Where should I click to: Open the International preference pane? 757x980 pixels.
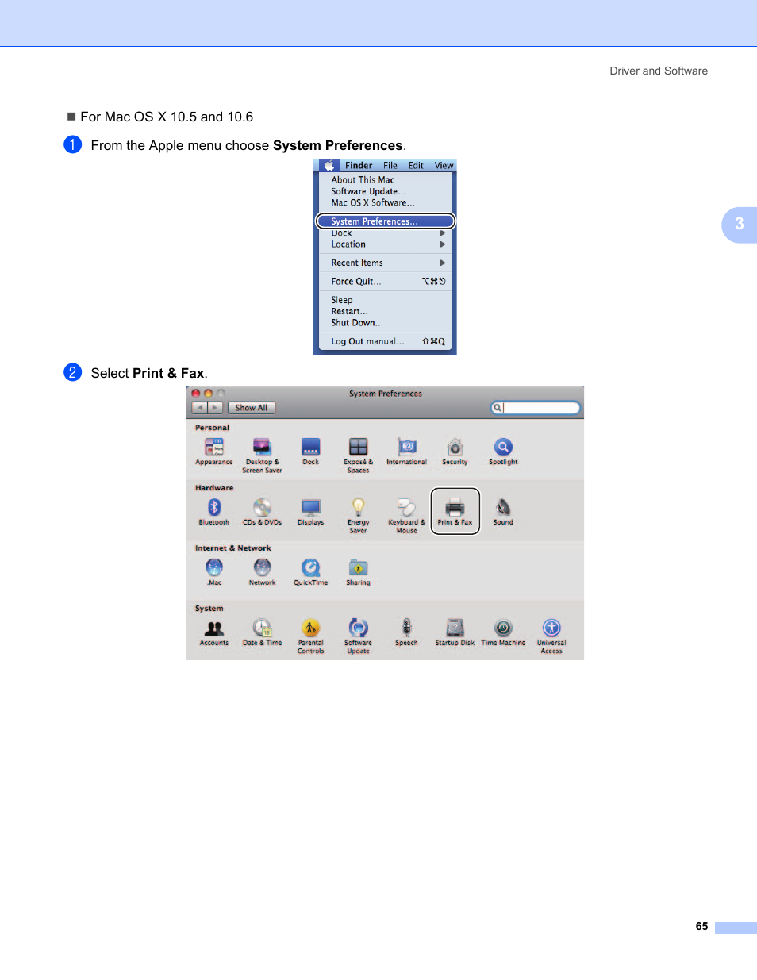click(406, 452)
